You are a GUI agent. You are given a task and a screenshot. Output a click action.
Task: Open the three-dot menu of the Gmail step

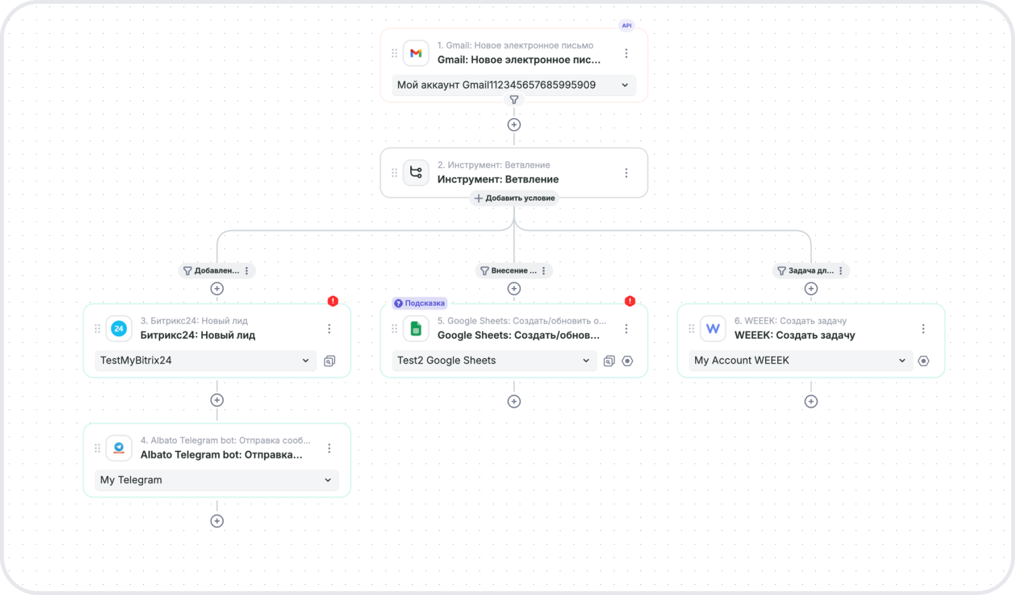click(x=626, y=53)
